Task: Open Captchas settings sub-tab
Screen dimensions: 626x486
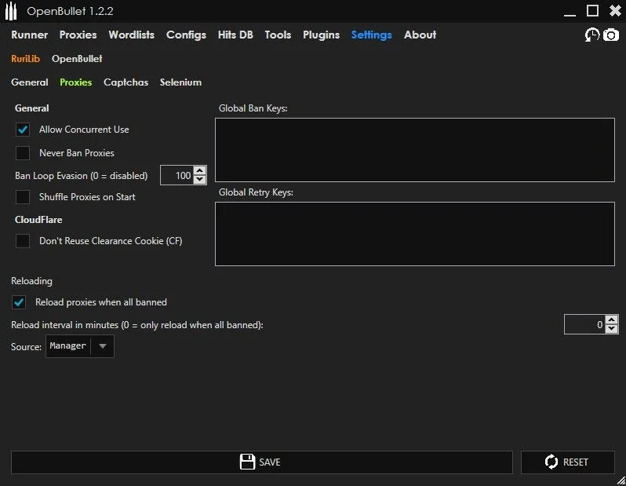Action: point(126,82)
